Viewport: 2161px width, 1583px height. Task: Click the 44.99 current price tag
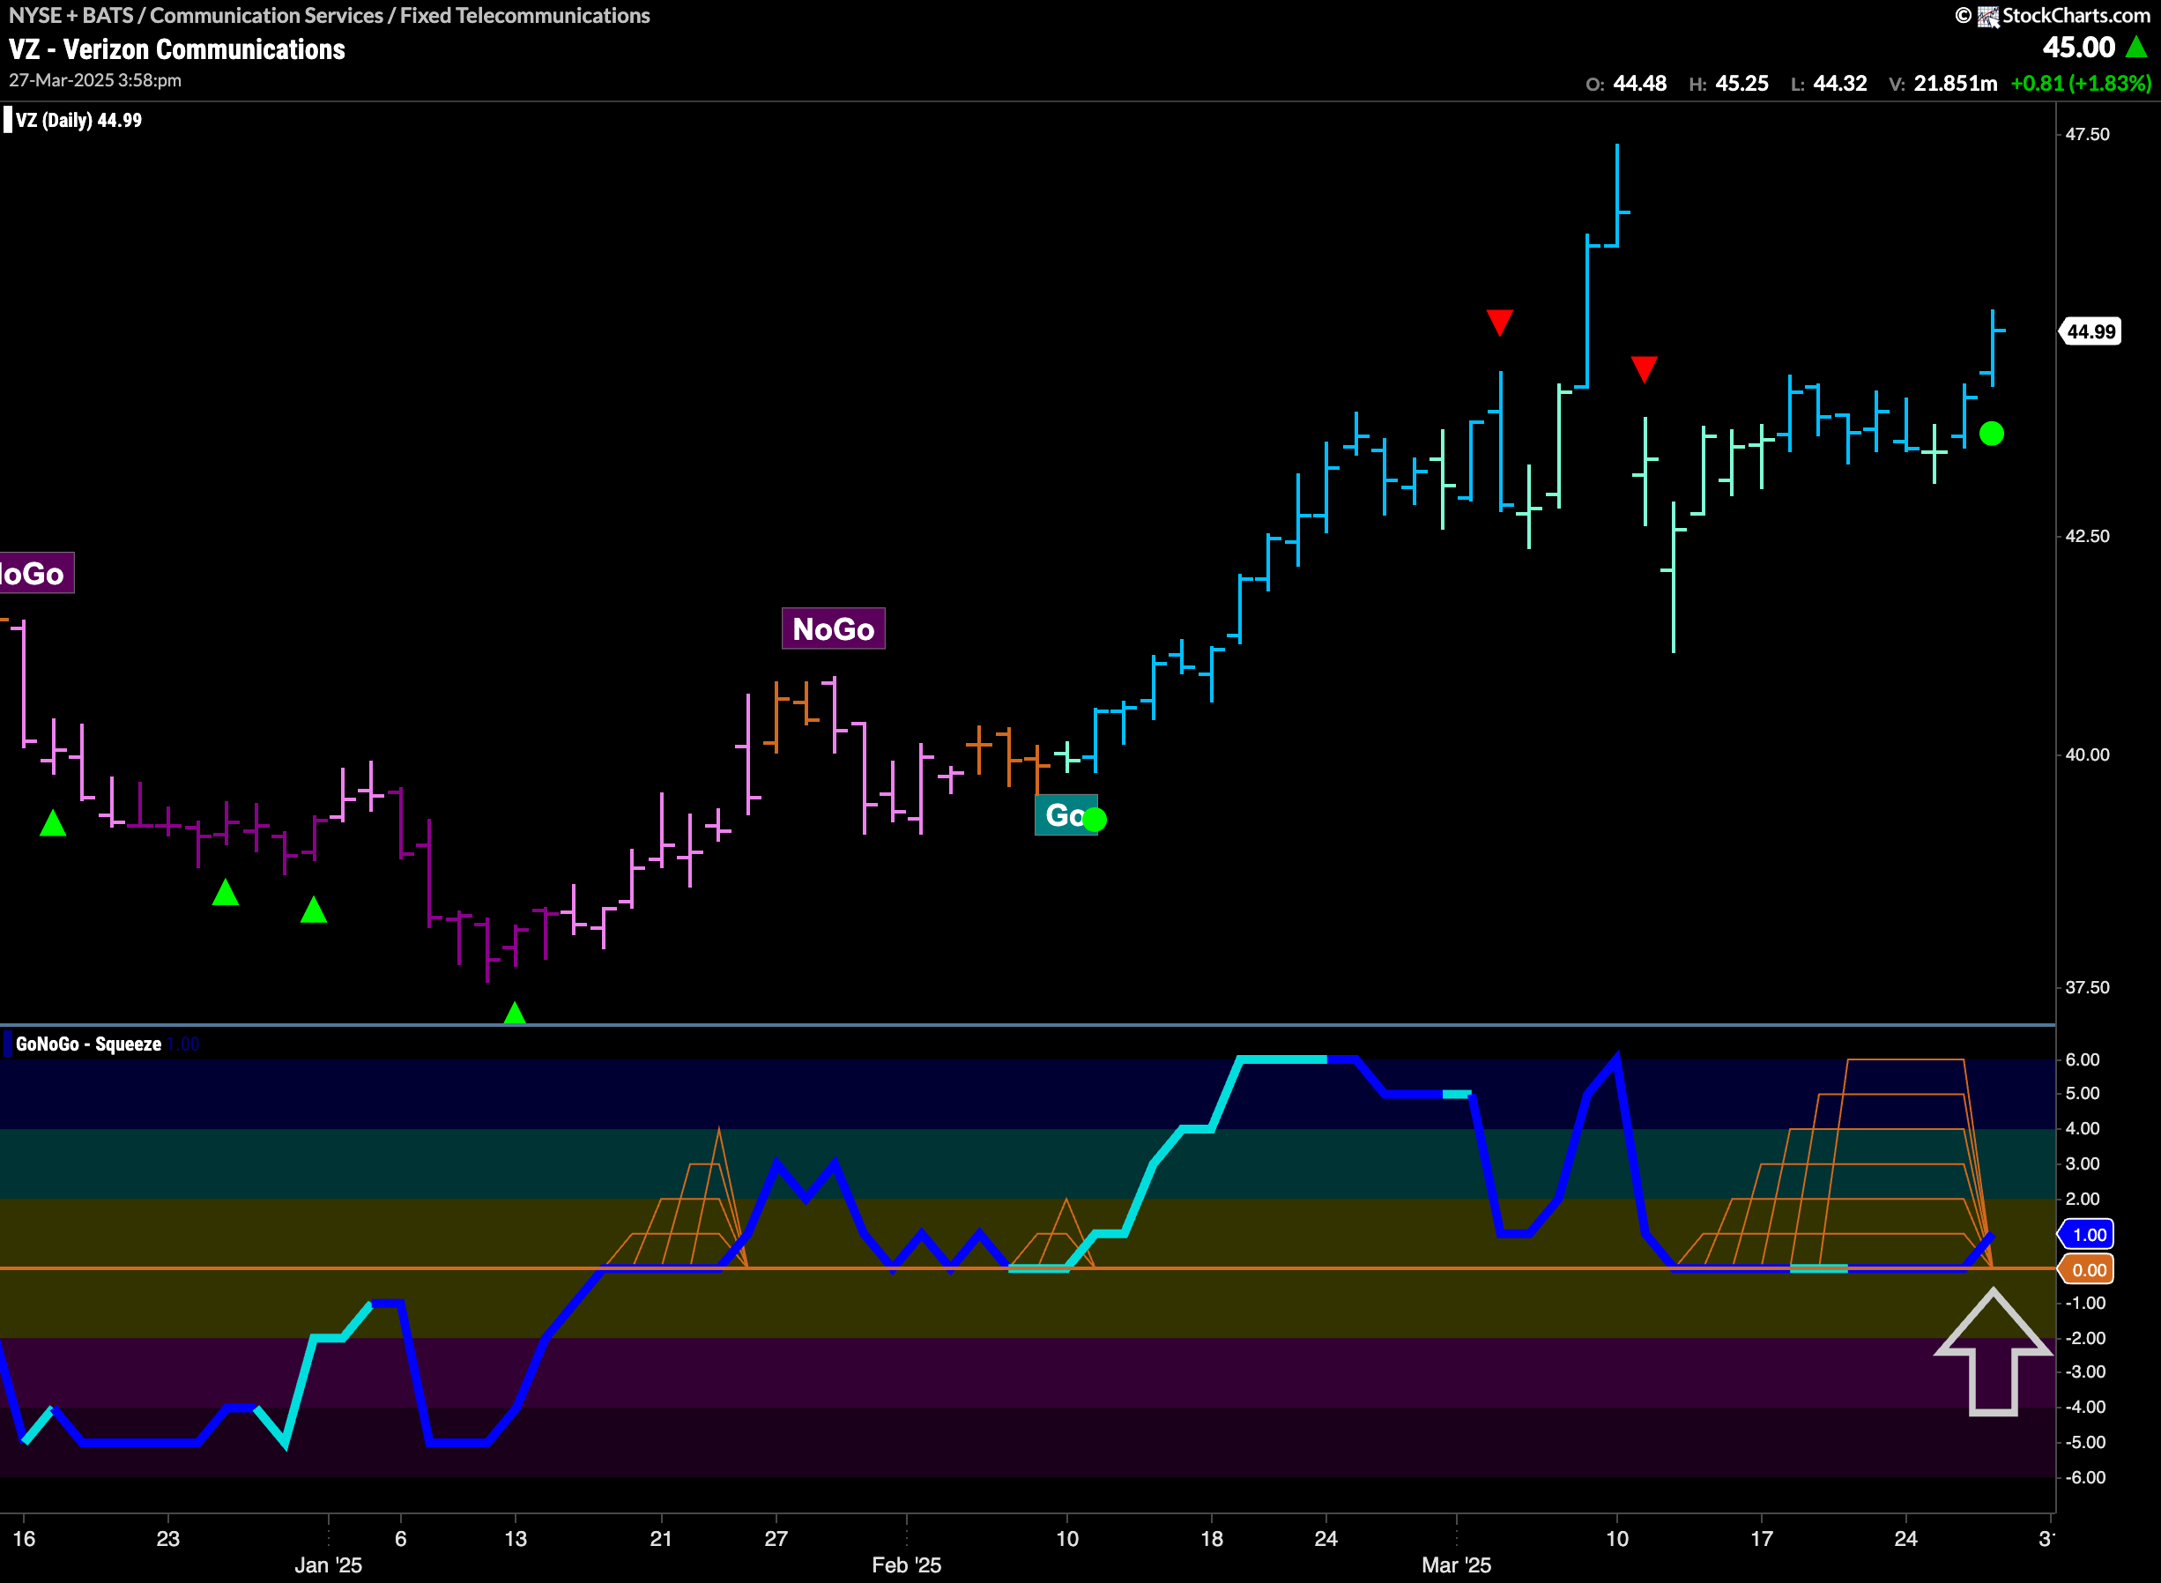[x=2090, y=331]
